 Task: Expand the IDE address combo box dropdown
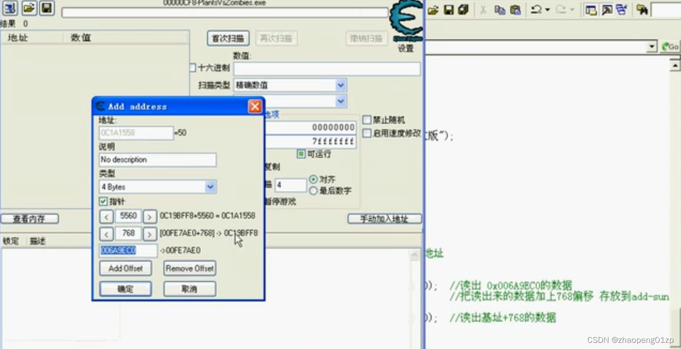652,47
